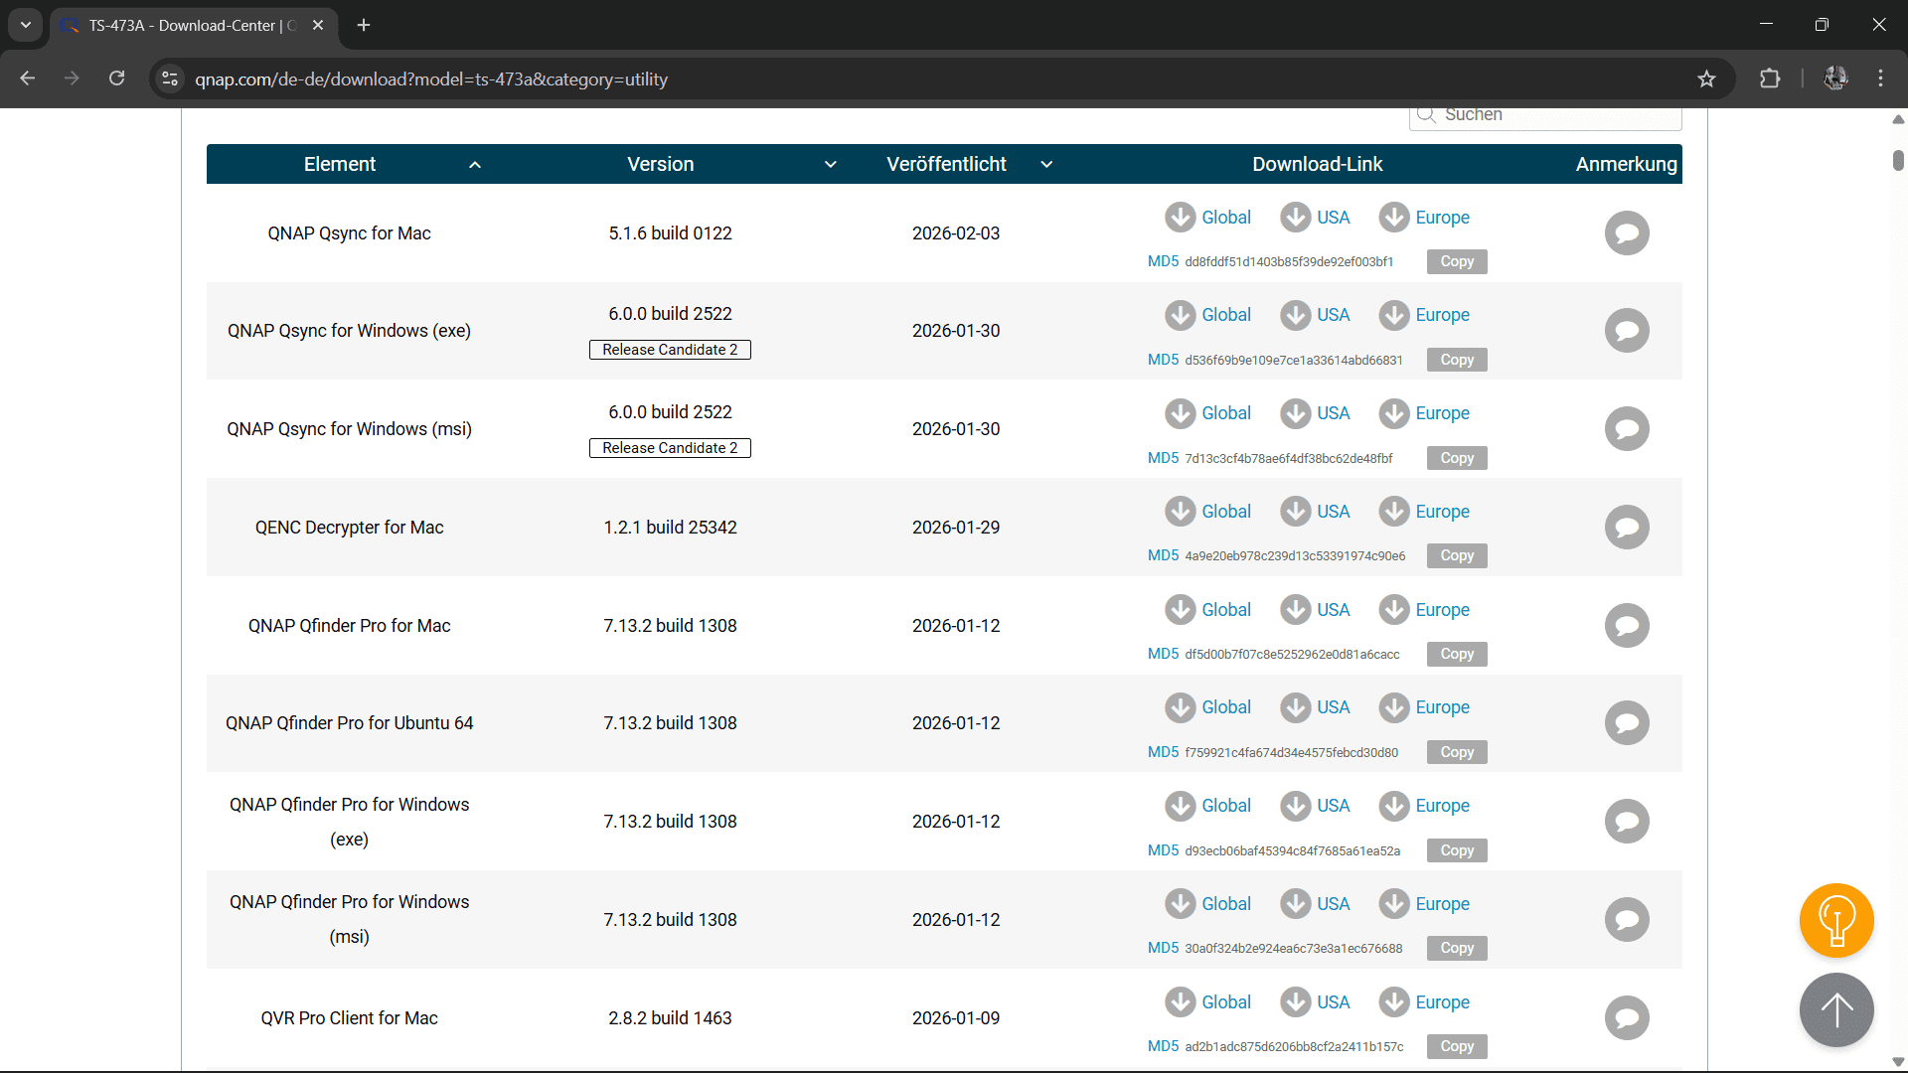Click the scroll-to-top arrow button
Viewport: 1908px width, 1073px height.
1835,1009
